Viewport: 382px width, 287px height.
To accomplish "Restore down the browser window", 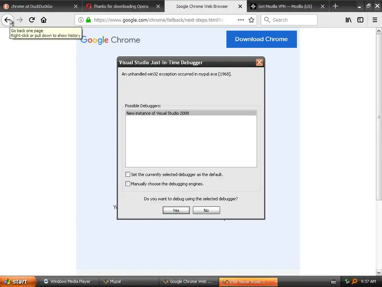I will (x=368, y=6).
